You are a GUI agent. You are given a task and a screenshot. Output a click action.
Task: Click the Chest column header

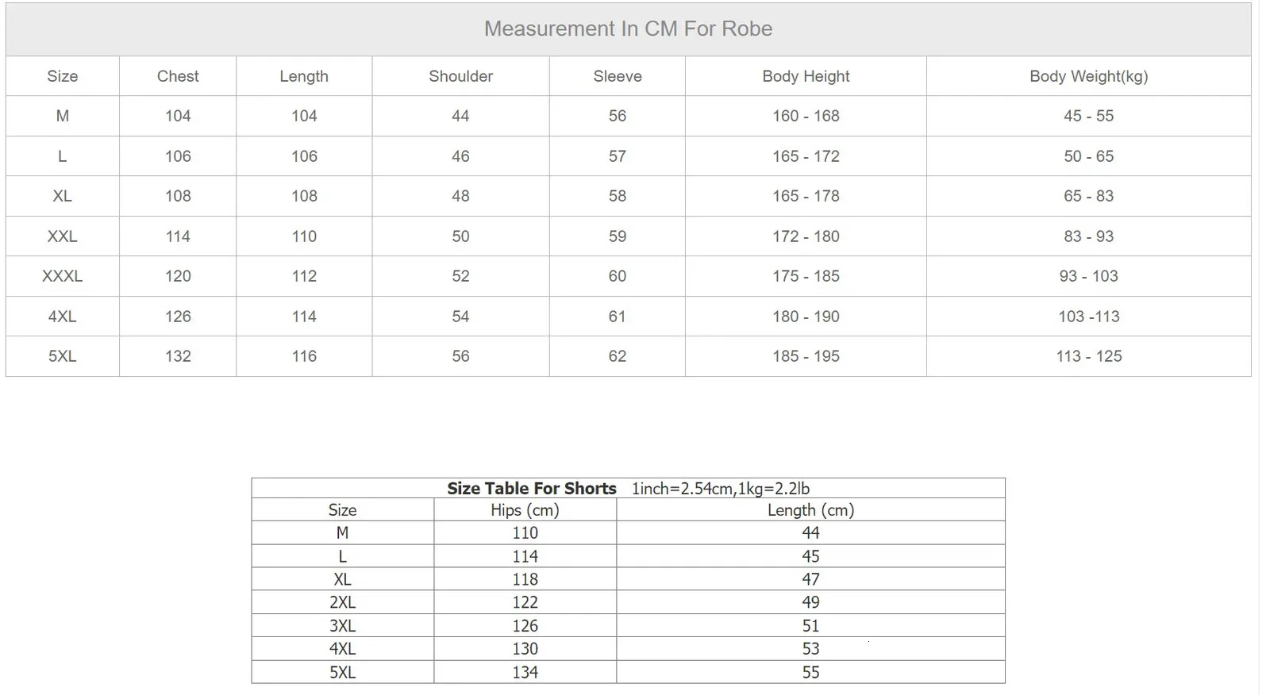click(x=178, y=76)
